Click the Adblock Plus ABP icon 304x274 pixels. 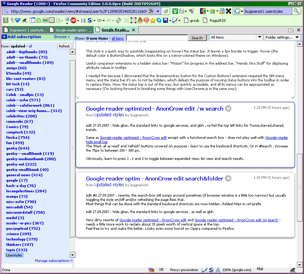click(73, 20)
